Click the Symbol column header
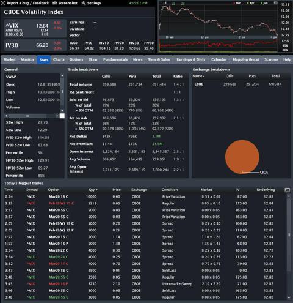Viewport: 293px width, 303px height. pyautogui.click(x=32, y=190)
